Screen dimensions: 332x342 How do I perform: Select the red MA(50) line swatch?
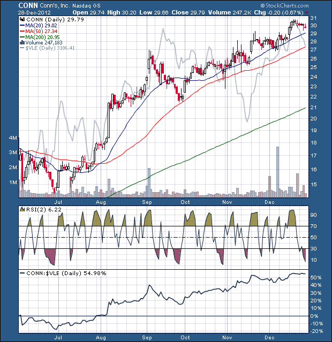click(x=22, y=31)
